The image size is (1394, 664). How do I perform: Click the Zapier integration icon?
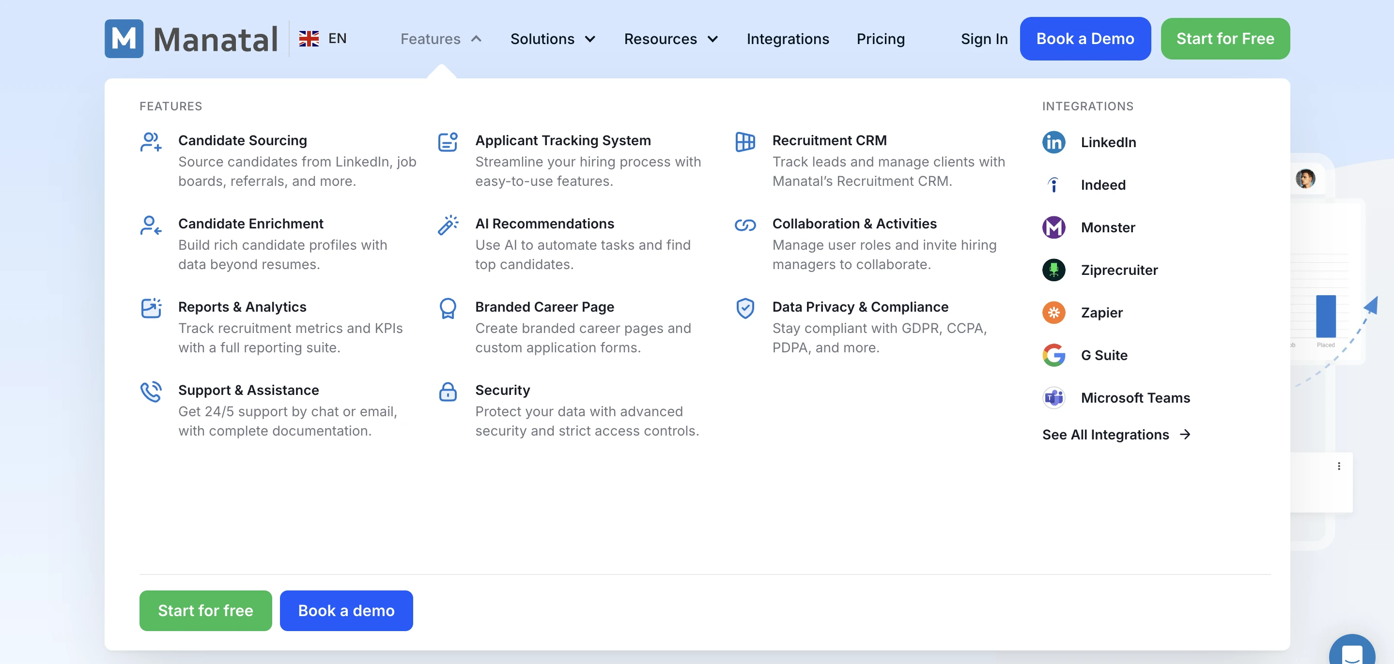point(1053,313)
